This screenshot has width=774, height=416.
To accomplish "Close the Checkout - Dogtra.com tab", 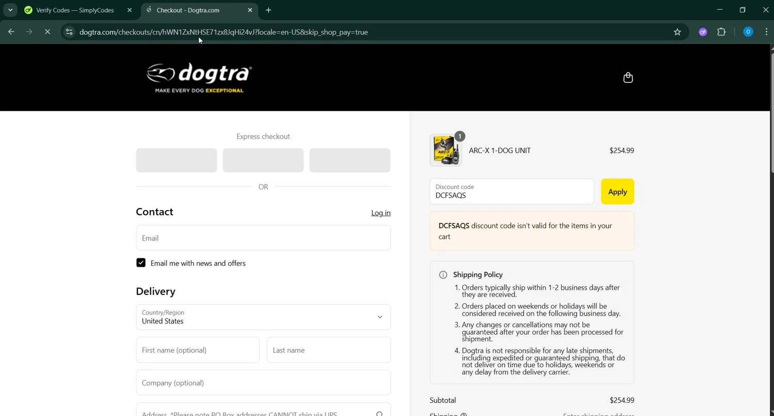I will click(x=250, y=10).
